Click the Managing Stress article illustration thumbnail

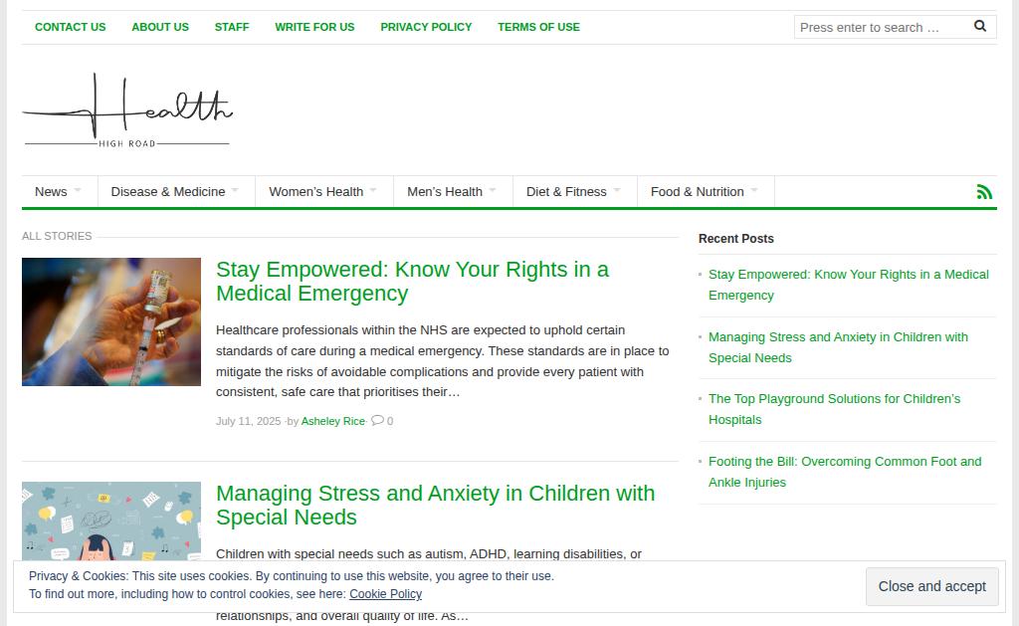coord(111,521)
